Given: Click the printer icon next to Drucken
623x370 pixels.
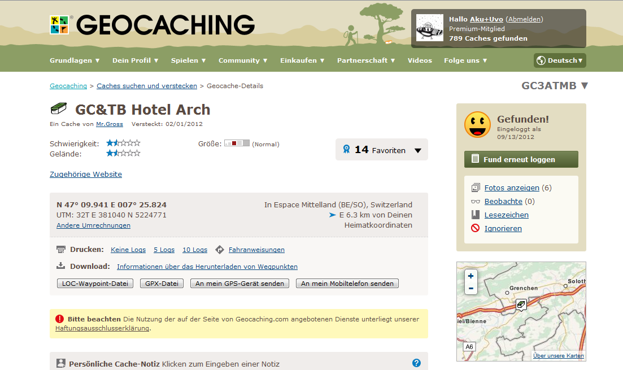Looking at the screenshot, I should [61, 250].
